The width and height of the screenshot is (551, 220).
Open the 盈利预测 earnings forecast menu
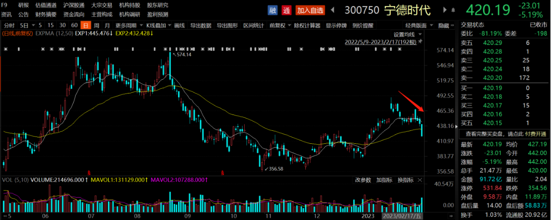[x=158, y=14]
